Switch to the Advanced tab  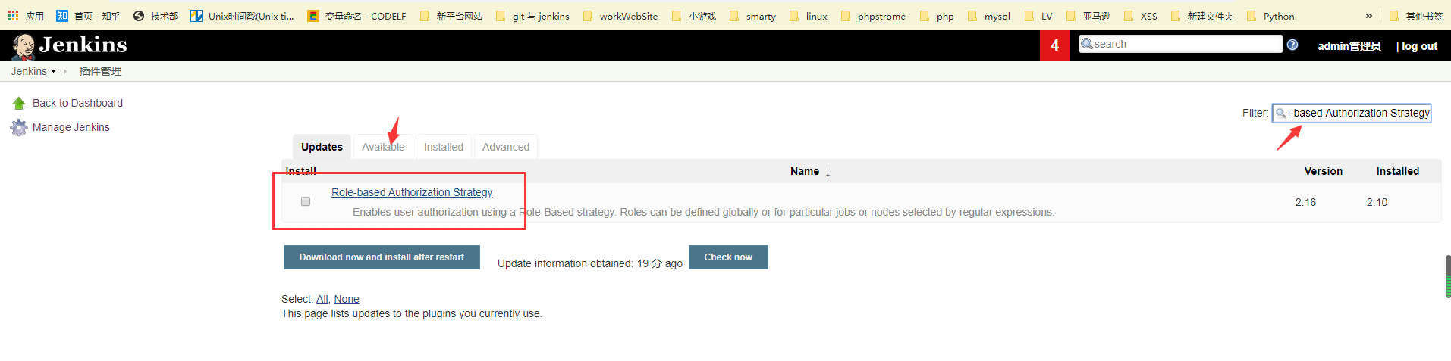pyautogui.click(x=506, y=147)
